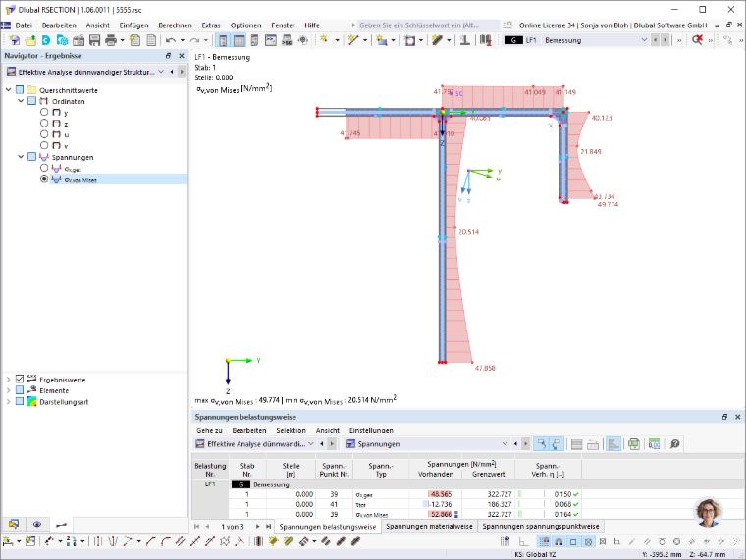Toggle the Ordinaten checkbox
The height and width of the screenshot is (560, 746).
31,101
